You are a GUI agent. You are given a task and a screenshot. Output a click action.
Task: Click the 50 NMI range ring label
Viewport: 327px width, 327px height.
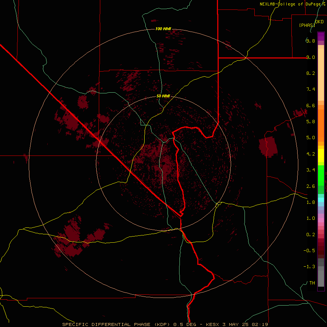coord(163,96)
